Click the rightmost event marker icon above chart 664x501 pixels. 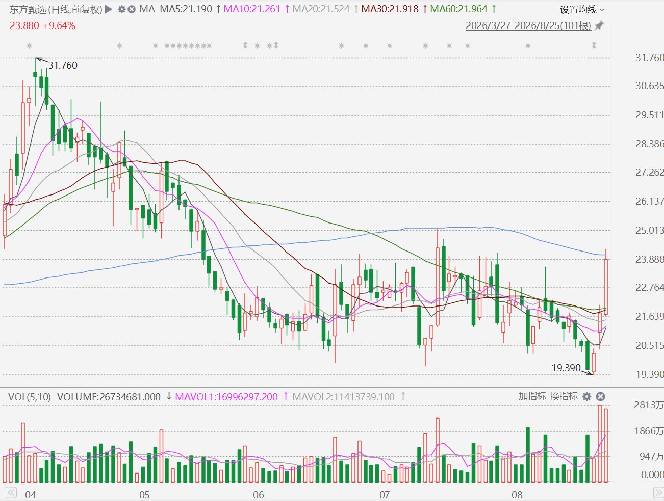click(x=594, y=45)
